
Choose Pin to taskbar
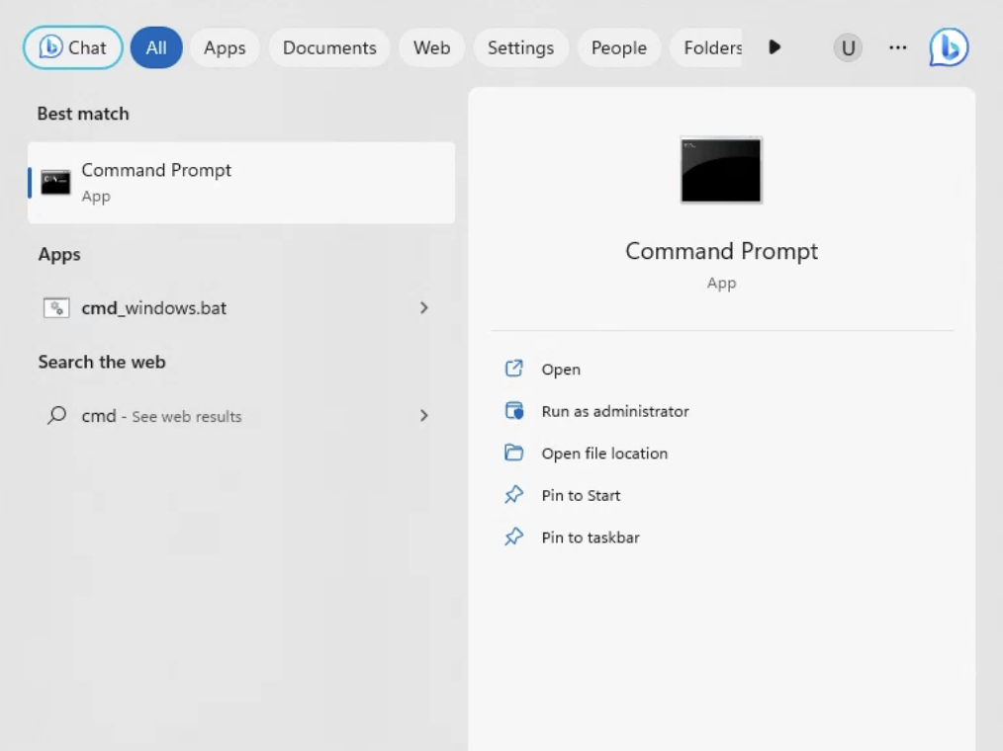click(591, 538)
